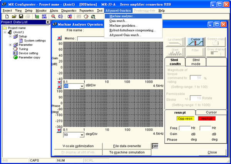Select Tuning in the project tree
The image size is (231, 164).
[x=23, y=49]
